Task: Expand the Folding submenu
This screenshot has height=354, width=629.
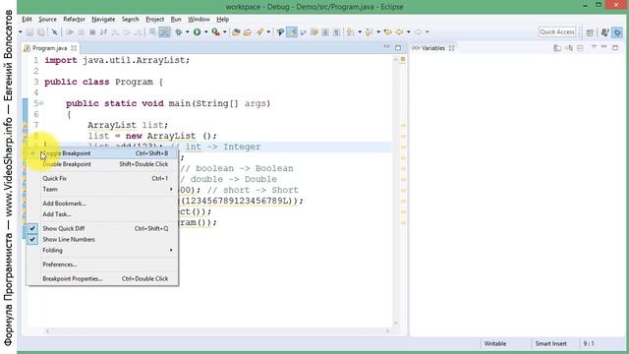Action: [x=102, y=250]
